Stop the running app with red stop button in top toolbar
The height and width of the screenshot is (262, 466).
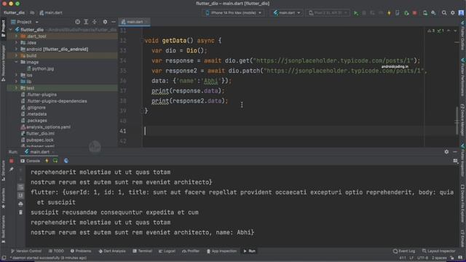(414, 13)
